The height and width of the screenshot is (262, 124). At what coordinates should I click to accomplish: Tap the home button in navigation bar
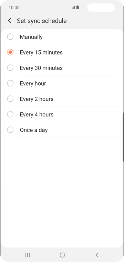tap(62, 255)
